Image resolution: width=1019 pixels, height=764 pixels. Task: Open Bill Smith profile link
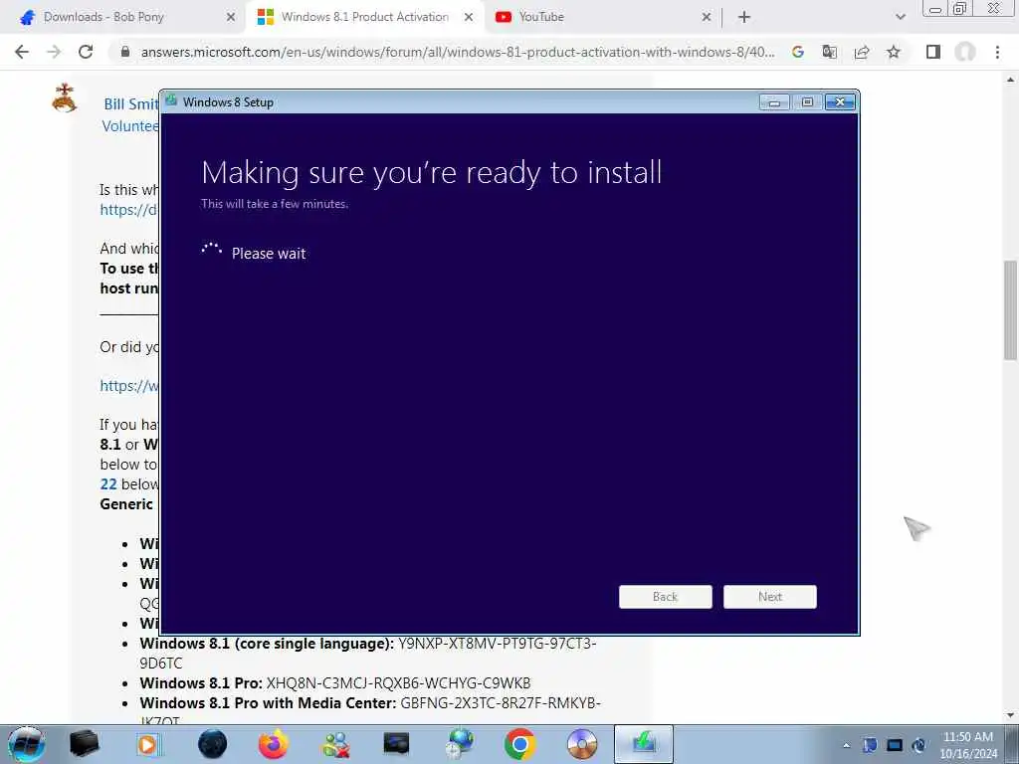click(131, 103)
